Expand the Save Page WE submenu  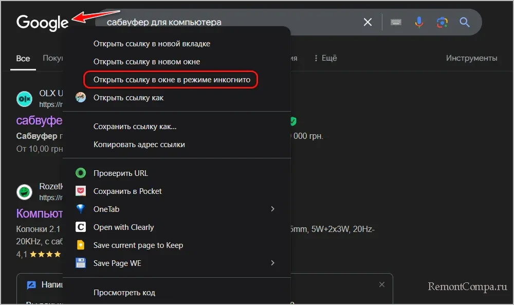pyautogui.click(x=272, y=263)
